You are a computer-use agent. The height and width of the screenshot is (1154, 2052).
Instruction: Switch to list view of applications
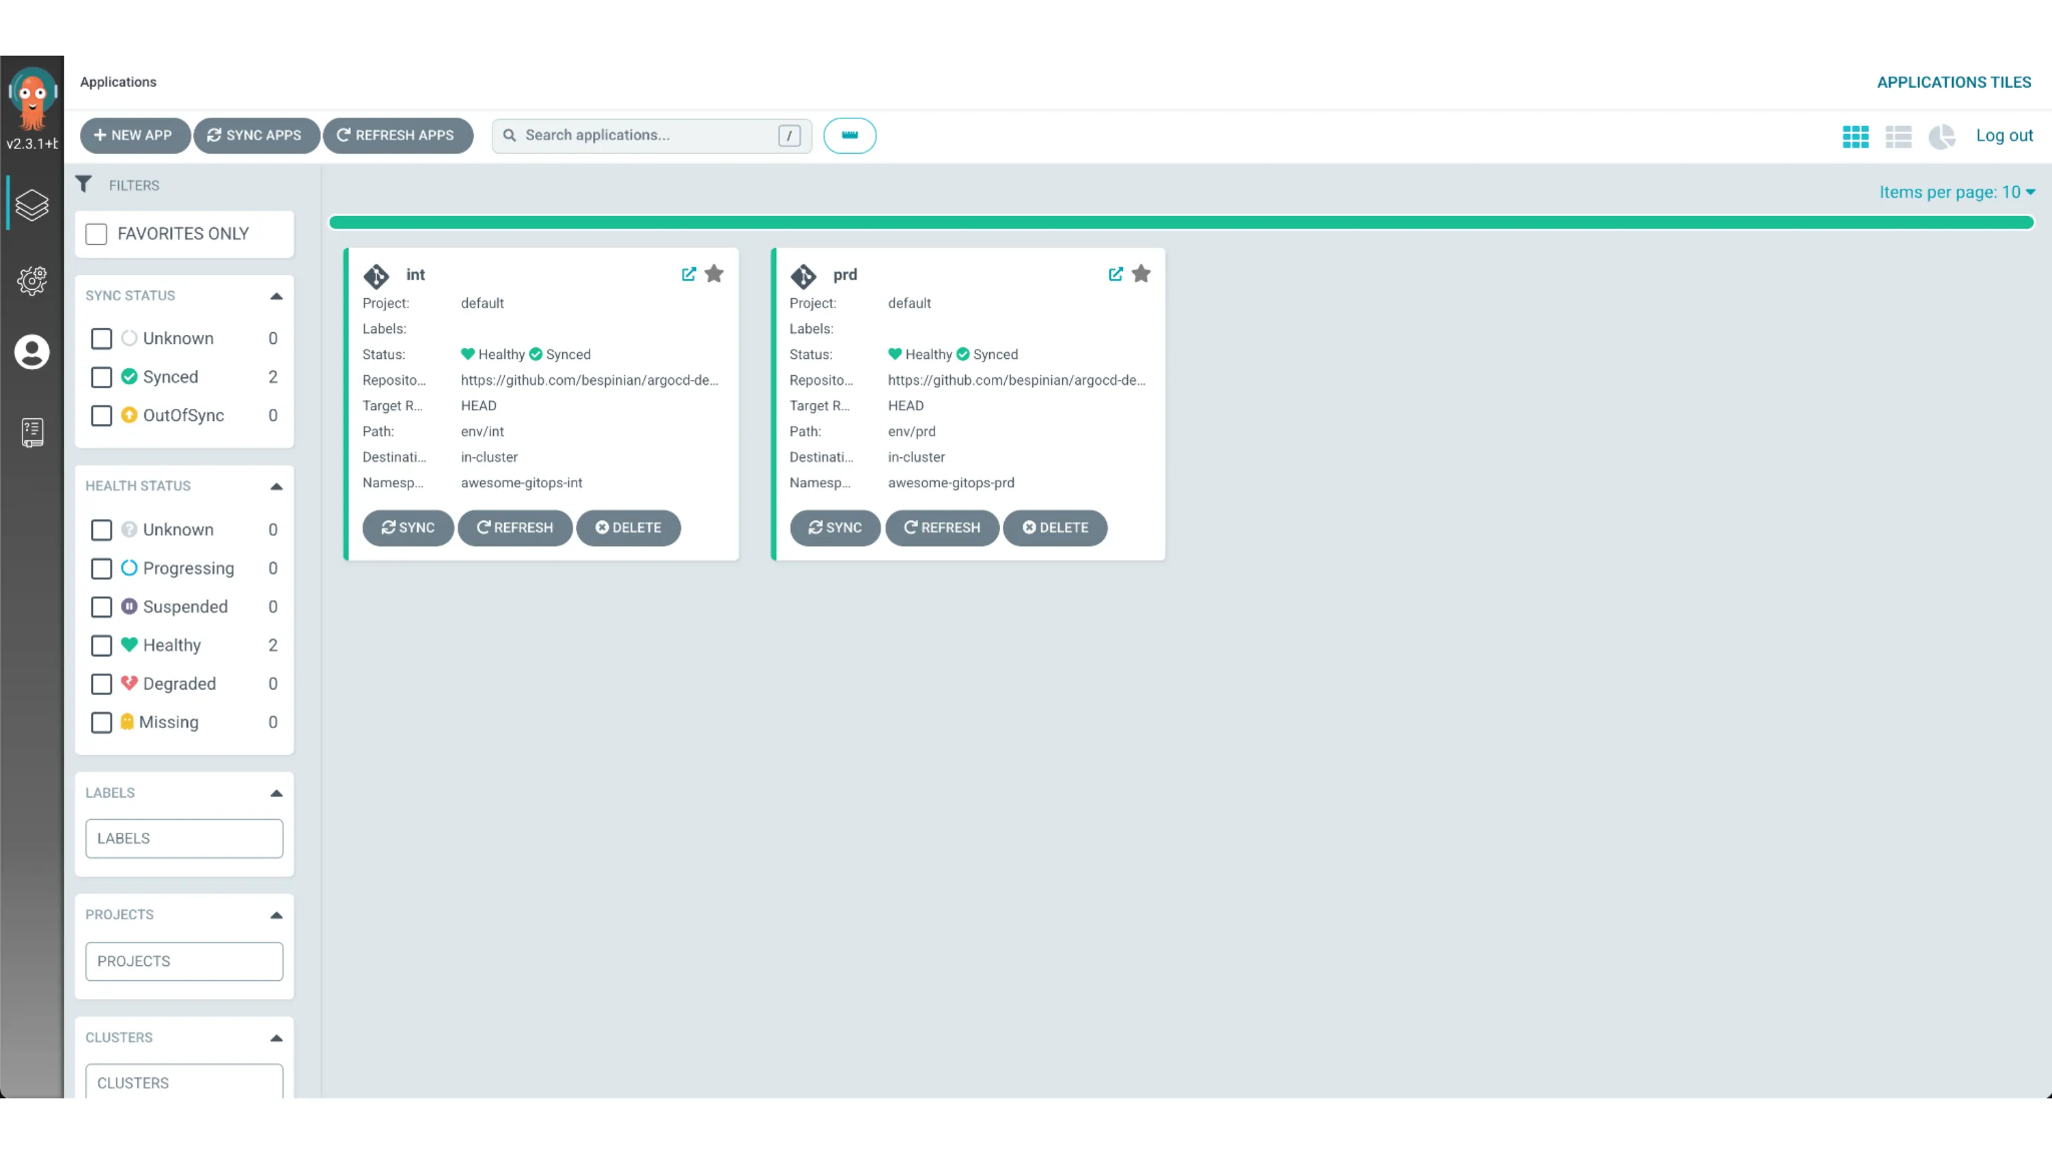click(x=1899, y=136)
